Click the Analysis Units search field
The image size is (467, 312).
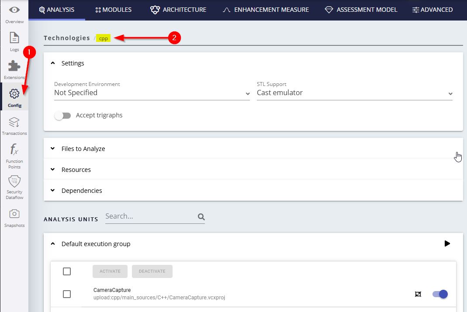[x=150, y=216]
